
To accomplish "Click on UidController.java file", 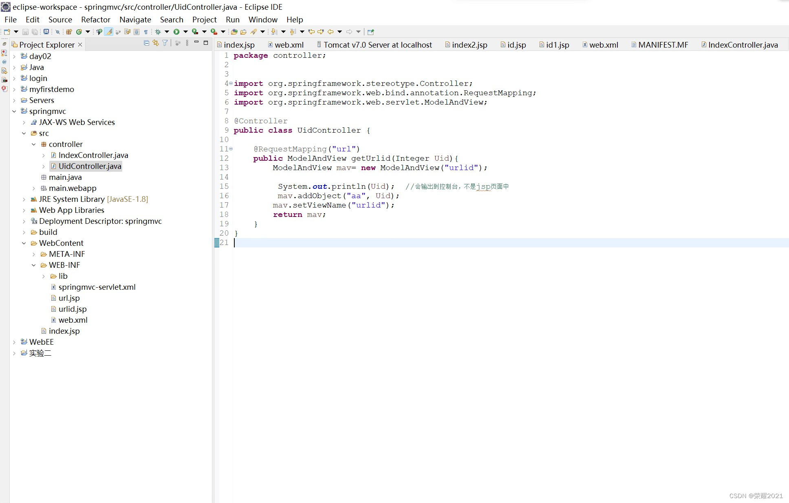I will pyautogui.click(x=90, y=166).
